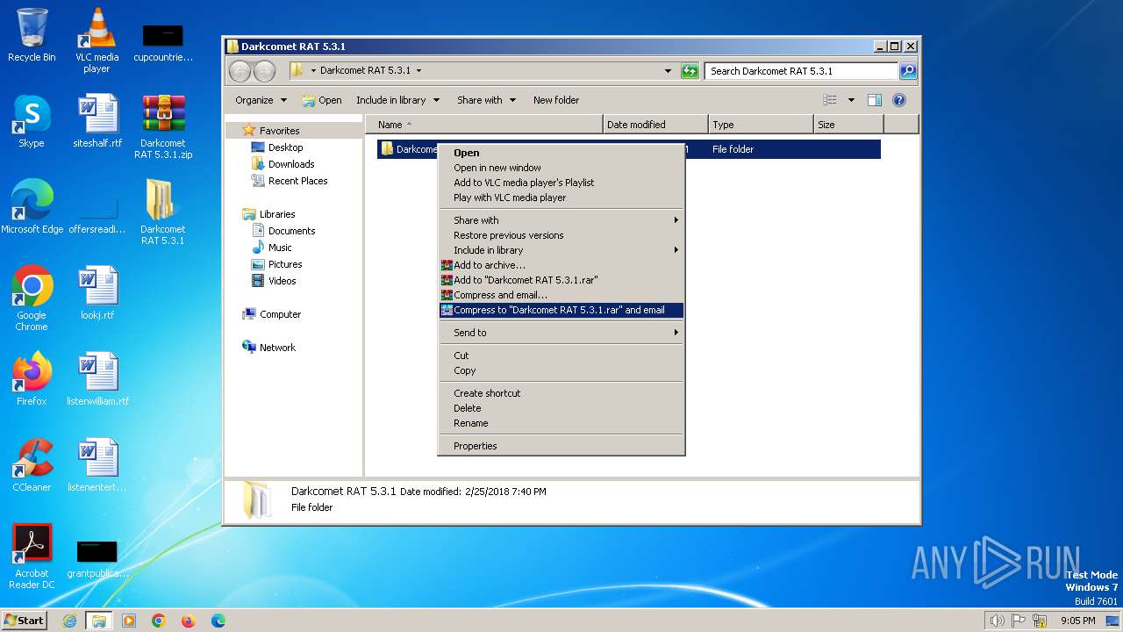The height and width of the screenshot is (632, 1123).
Task: Toggle the preview pane button
Action: [x=874, y=100]
